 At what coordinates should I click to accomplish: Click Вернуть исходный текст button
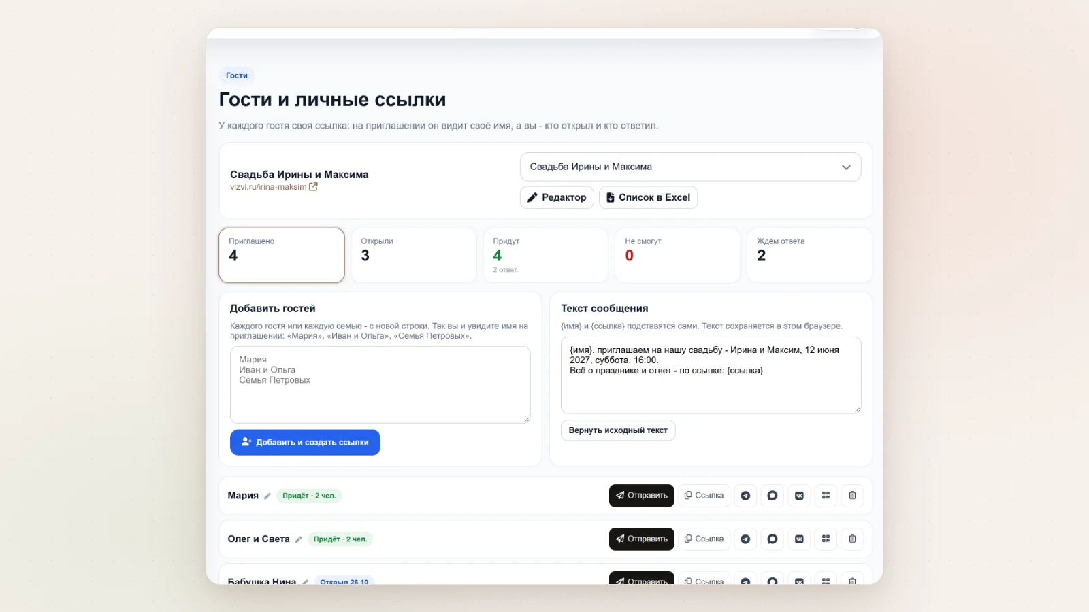point(618,430)
